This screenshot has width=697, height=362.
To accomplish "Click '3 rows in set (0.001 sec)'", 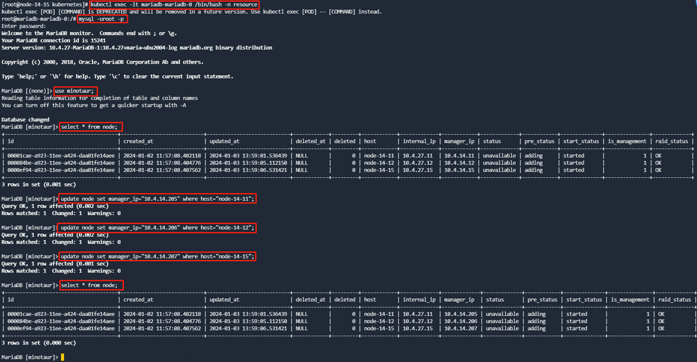I will coord(39,184).
